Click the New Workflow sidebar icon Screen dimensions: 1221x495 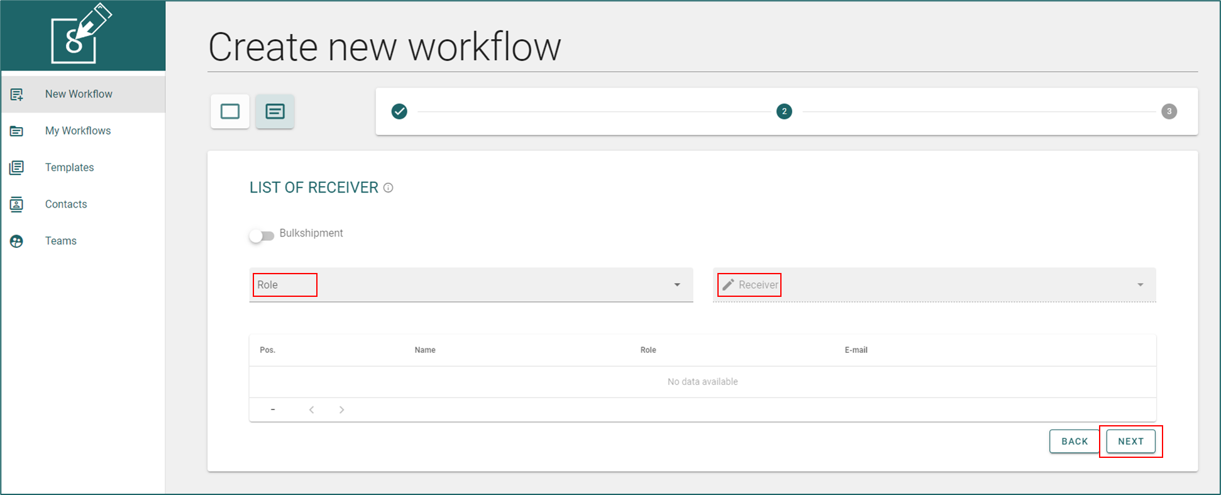(x=17, y=94)
